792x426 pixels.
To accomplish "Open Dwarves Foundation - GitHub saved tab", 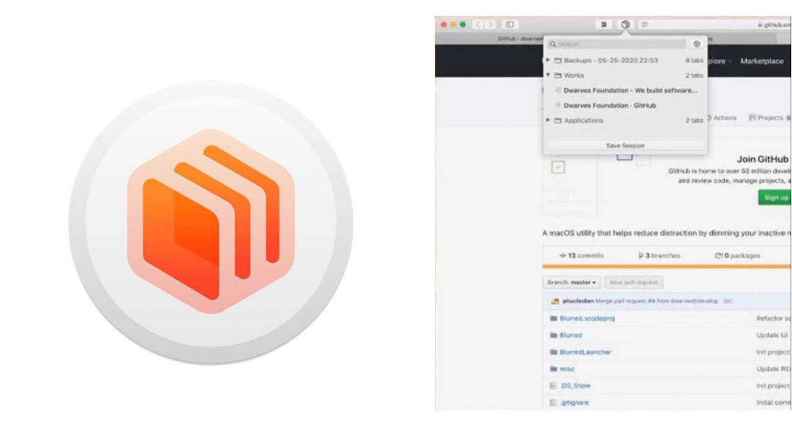I will (x=610, y=105).
